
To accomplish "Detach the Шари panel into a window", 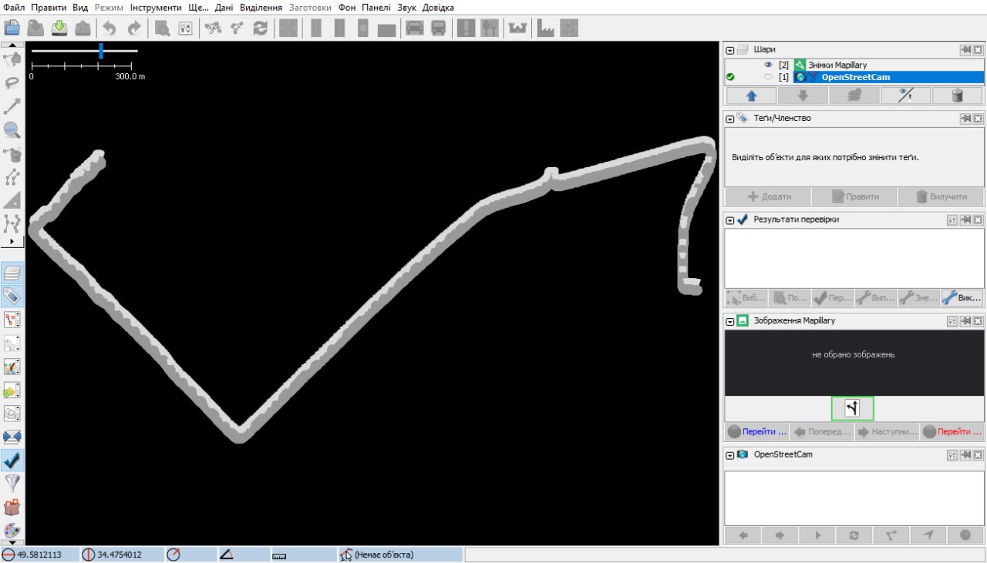I will (965, 49).
